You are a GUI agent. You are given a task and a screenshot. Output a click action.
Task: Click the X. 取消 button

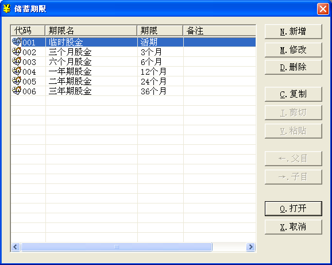[294, 227]
